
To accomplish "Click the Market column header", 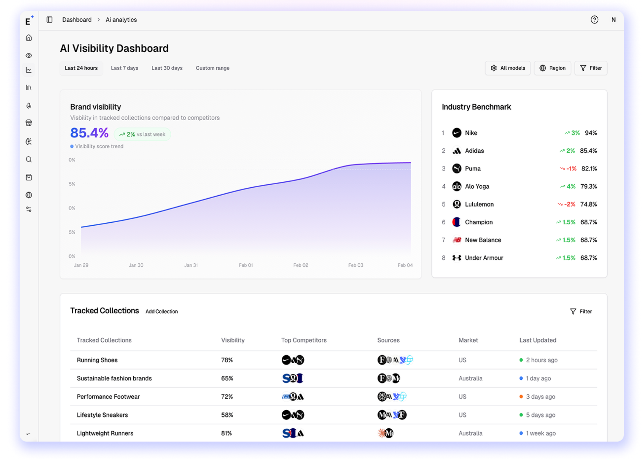I will coord(468,340).
